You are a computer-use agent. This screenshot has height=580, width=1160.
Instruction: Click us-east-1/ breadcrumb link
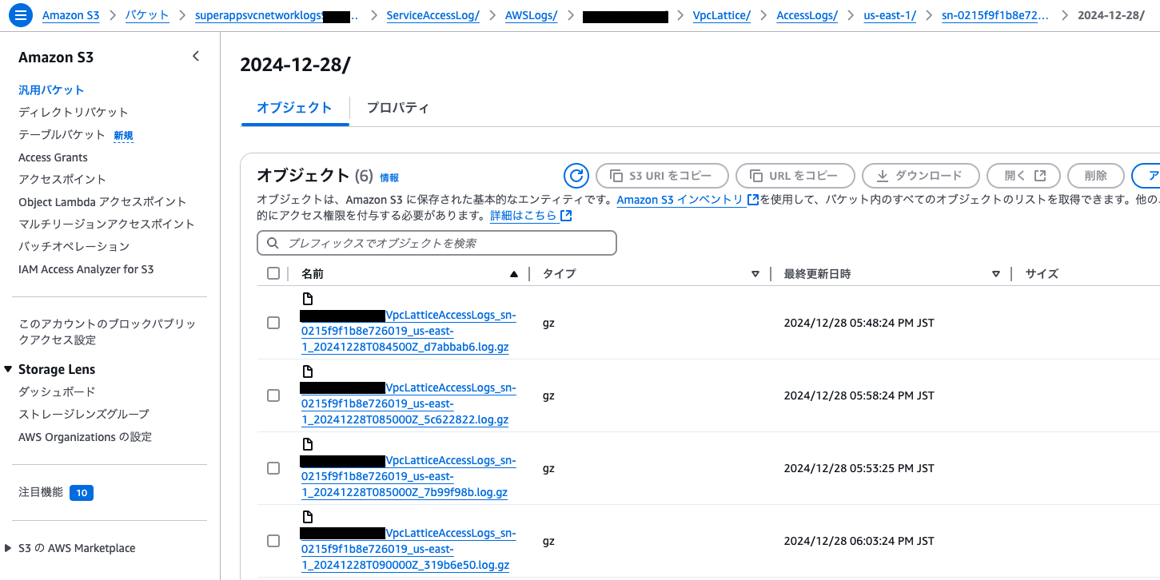coord(891,15)
